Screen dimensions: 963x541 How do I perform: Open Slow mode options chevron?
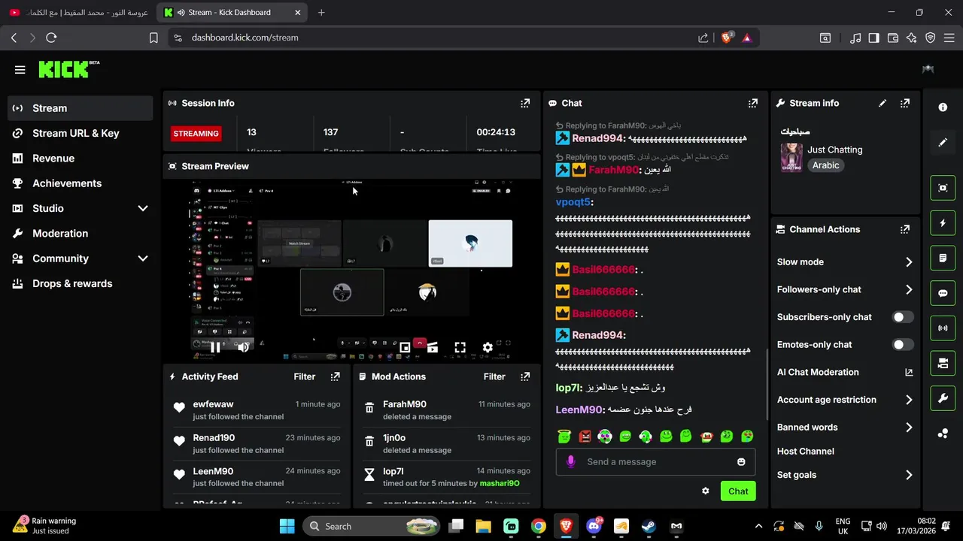909,262
